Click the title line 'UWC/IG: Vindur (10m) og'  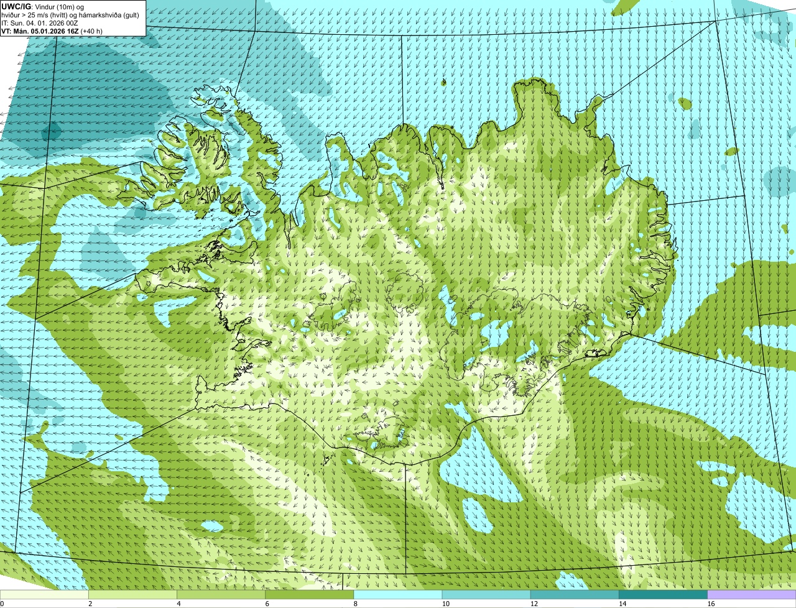[x=42, y=6]
